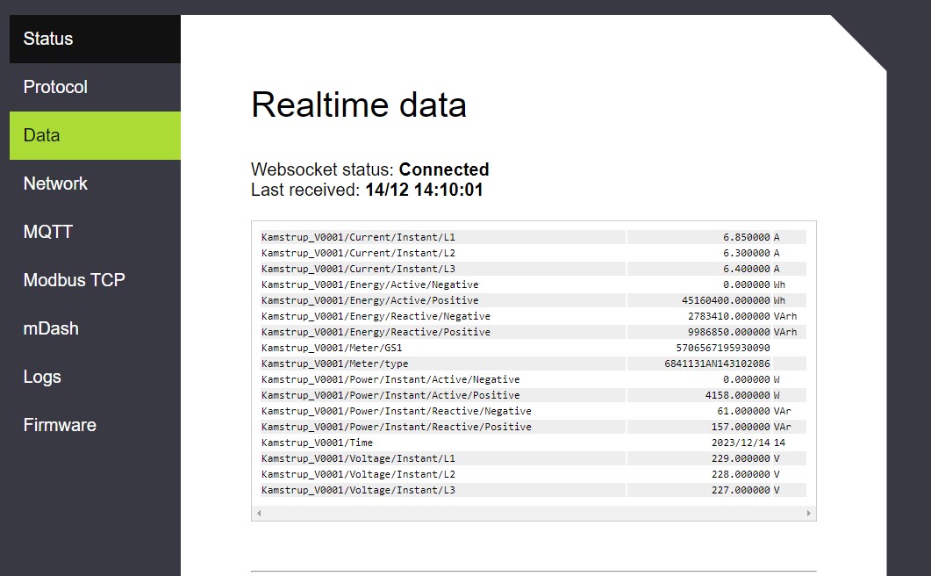The height and width of the screenshot is (576, 931).
Task: Click the 229.000000 voltage value
Action: pos(741,458)
